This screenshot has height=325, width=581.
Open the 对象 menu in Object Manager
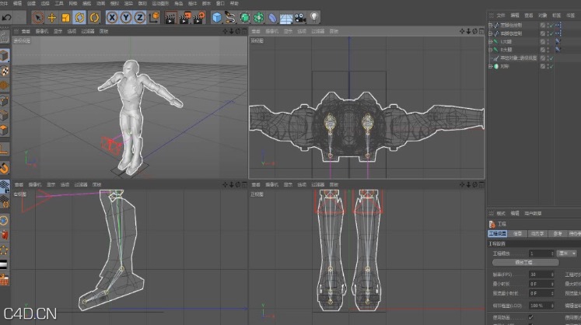point(542,16)
